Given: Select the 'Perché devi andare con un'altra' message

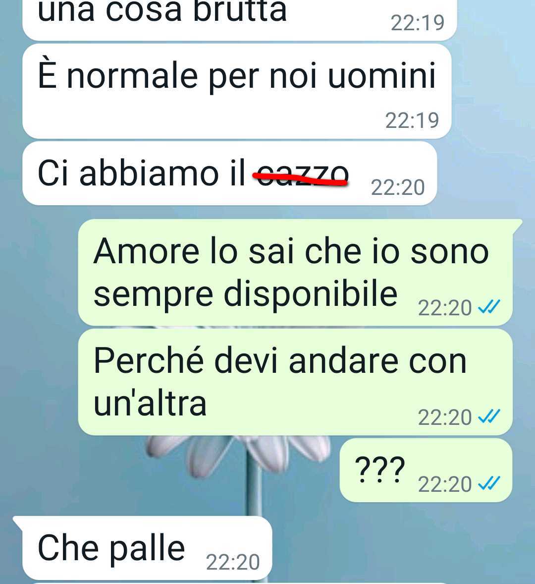Looking at the screenshot, I should [295, 382].
